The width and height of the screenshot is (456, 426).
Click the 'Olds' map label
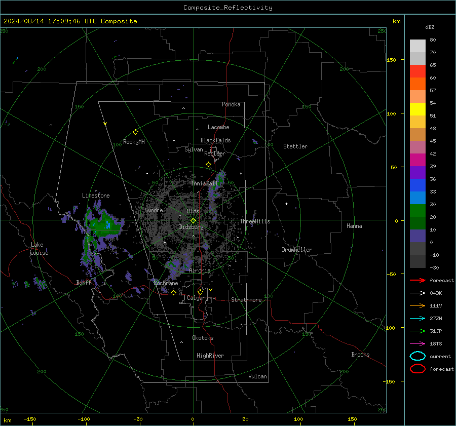tap(193, 211)
